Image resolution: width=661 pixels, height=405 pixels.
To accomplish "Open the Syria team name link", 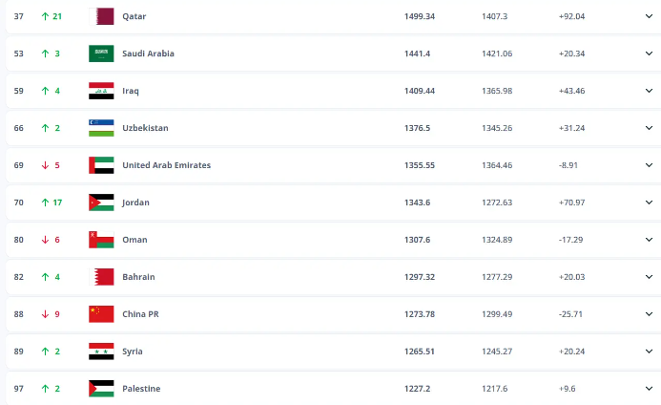I will pos(133,352).
